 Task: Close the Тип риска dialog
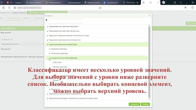149,15
